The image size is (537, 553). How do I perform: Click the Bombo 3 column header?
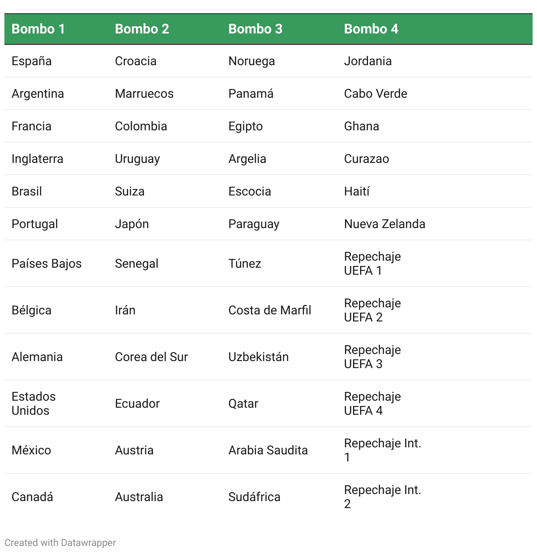(x=255, y=29)
